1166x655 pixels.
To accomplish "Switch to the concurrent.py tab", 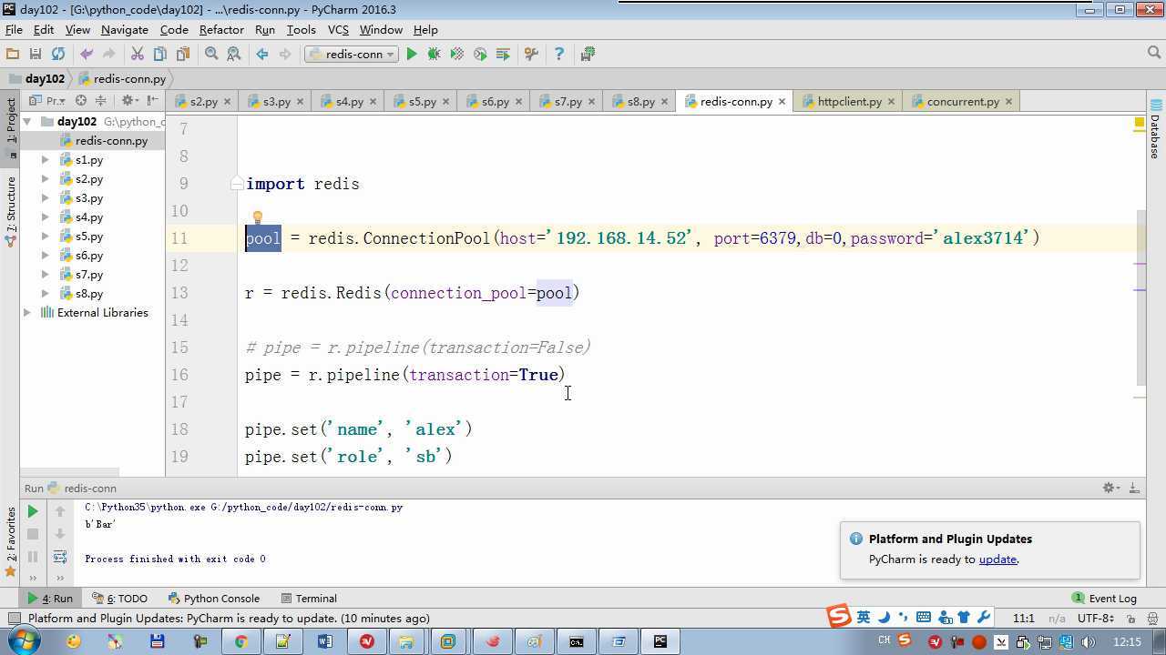I will pos(963,101).
